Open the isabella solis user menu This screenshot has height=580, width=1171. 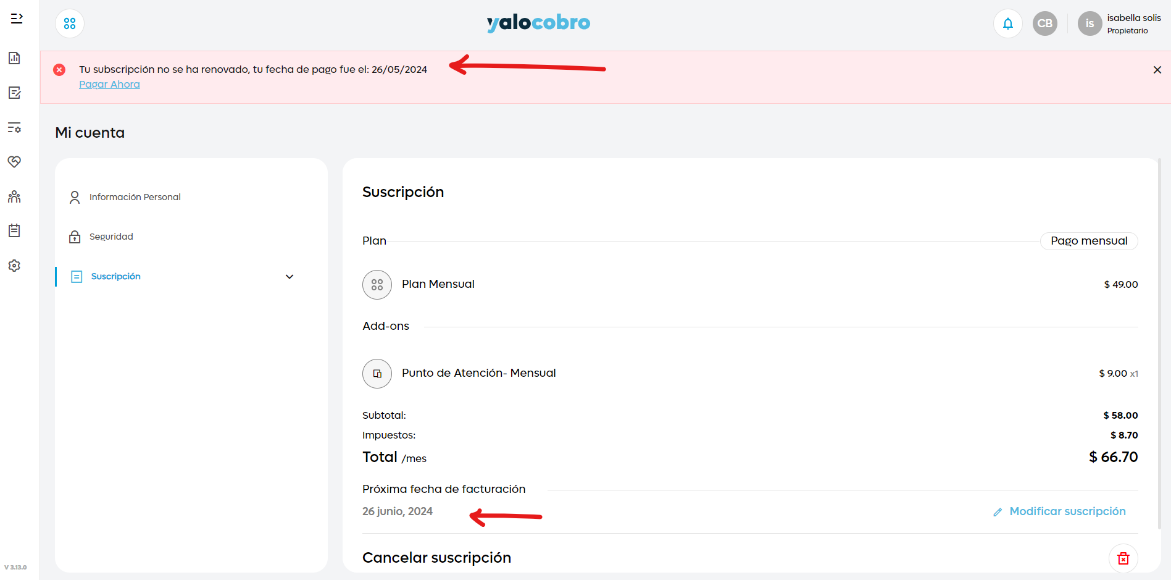tap(1120, 23)
